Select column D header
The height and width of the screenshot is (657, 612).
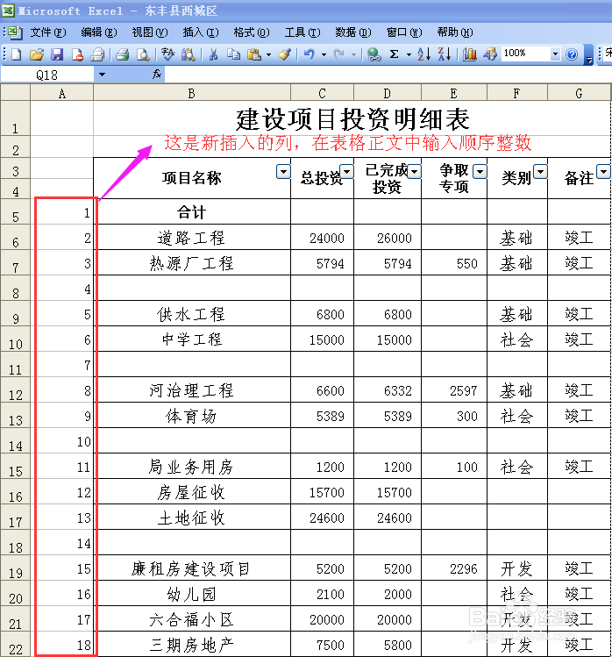(x=388, y=93)
